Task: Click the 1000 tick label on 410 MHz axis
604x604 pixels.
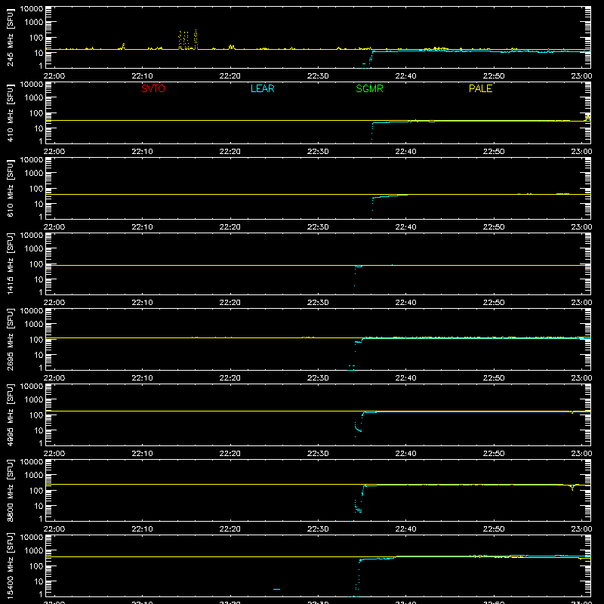Action: click(34, 98)
